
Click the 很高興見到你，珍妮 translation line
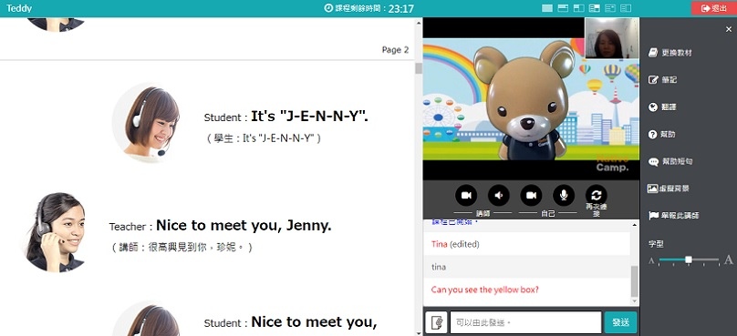182,248
